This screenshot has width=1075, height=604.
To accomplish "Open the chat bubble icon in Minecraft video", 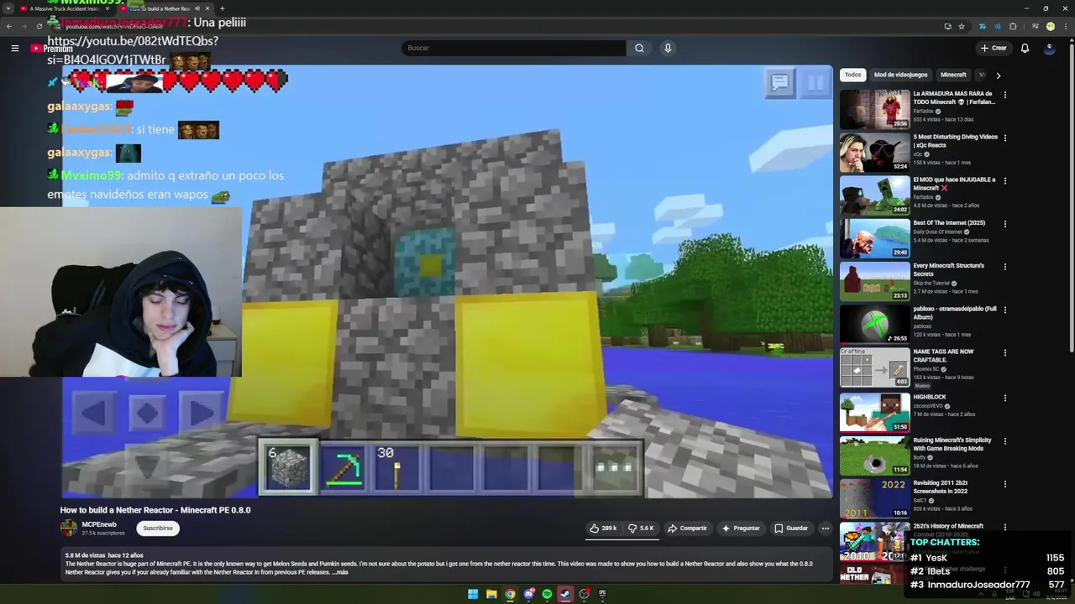I will tap(779, 82).
